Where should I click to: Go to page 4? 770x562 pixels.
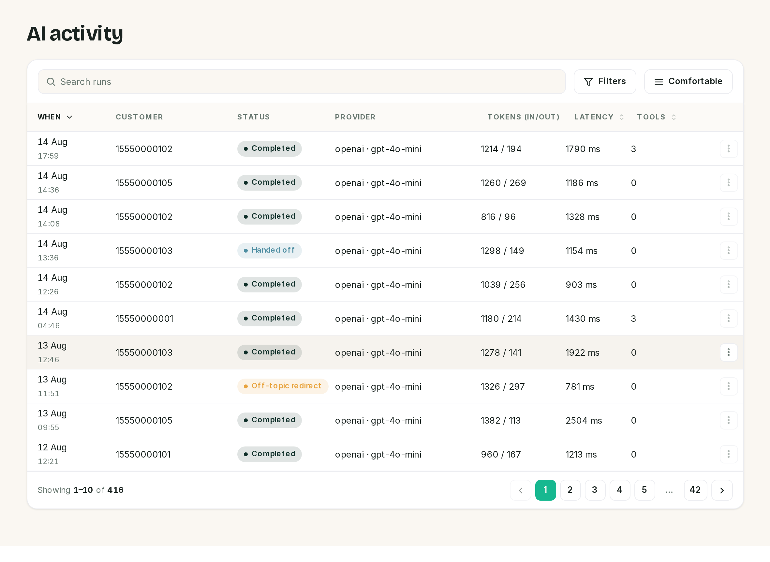click(x=620, y=490)
